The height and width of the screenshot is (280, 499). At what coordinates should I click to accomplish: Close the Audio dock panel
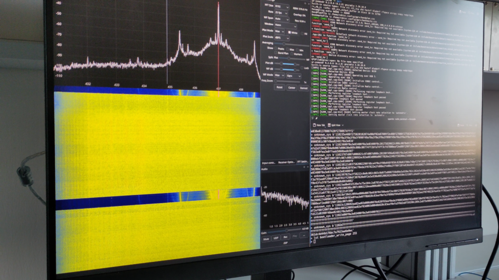[x=308, y=167]
